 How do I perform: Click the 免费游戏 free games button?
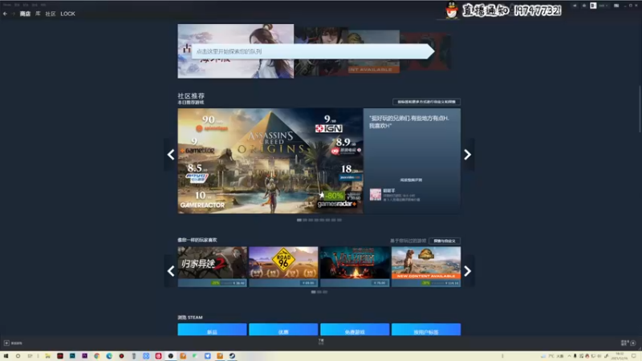tap(355, 330)
